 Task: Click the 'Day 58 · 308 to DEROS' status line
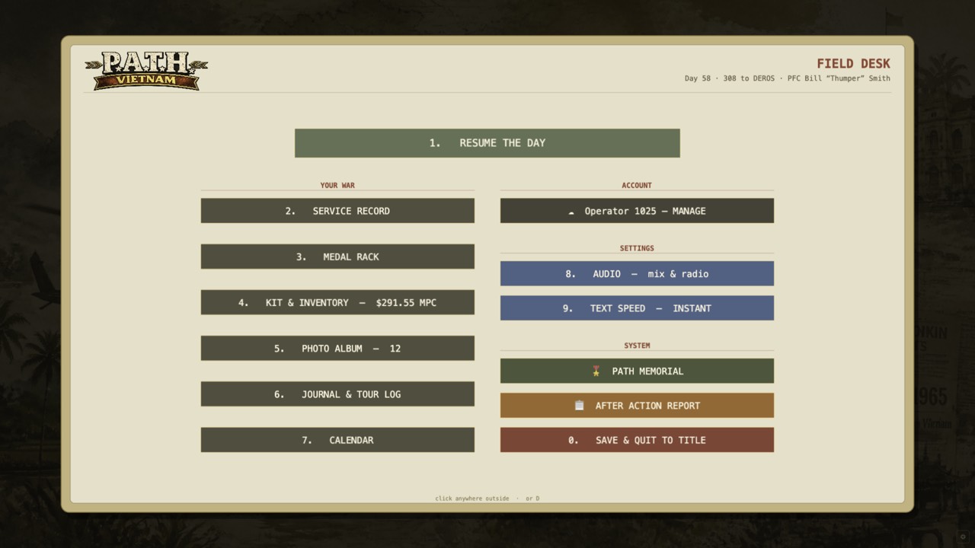click(787, 78)
